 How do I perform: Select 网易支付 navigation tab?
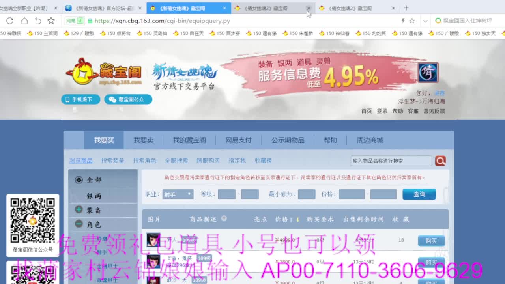tap(238, 140)
